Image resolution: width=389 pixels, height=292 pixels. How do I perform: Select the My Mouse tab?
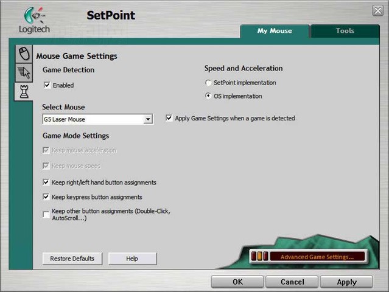(x=275, y=31)
